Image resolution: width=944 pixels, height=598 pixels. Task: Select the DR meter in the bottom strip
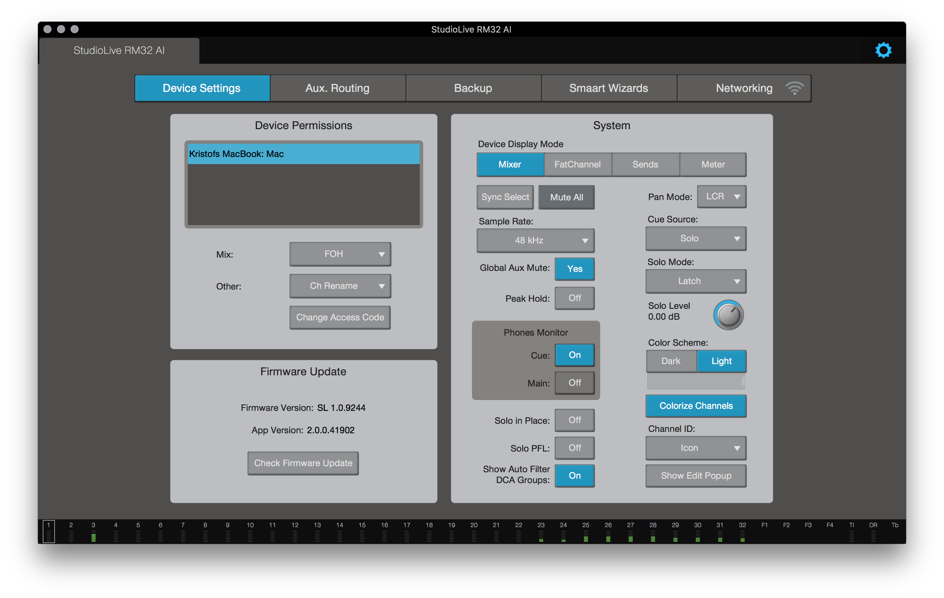tap(873, 531)
